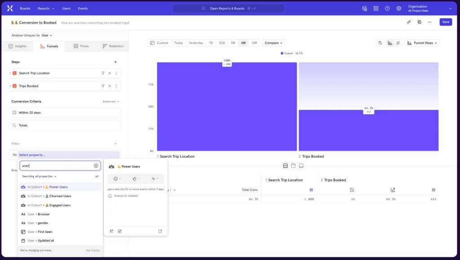
Task: Click the Overall legend color swatch
Action: point(282,53)
